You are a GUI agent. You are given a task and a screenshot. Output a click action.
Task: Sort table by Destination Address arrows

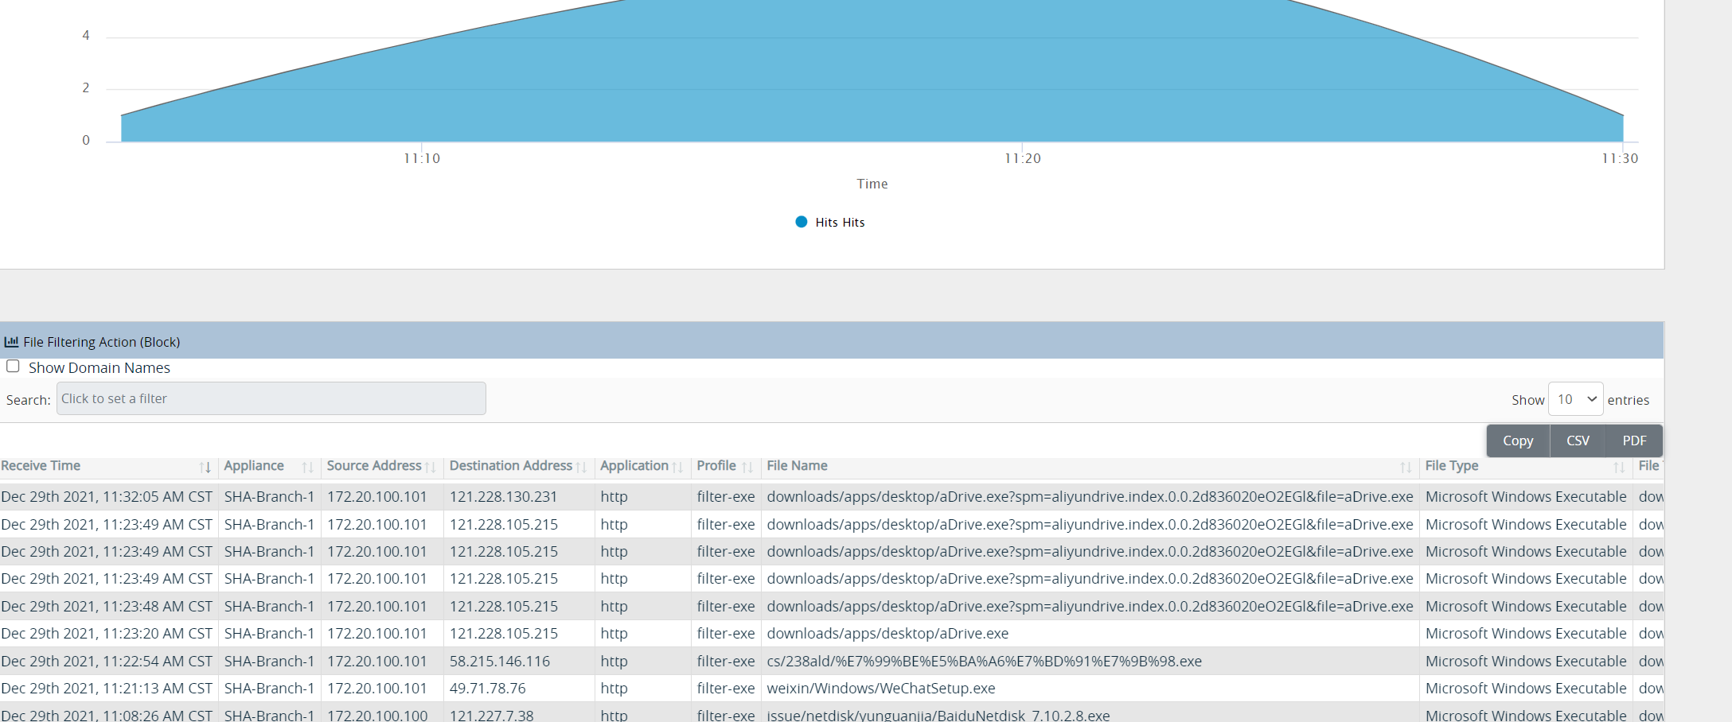point(582,468)
